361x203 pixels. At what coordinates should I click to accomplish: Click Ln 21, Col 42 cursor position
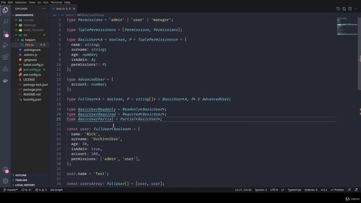(243, 190)
